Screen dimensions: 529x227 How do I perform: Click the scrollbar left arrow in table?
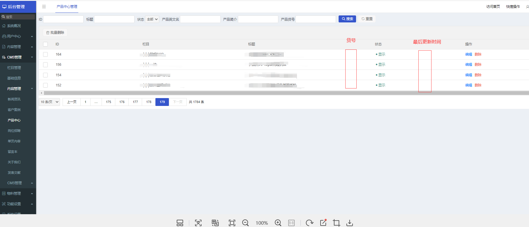tap(41, 93)
